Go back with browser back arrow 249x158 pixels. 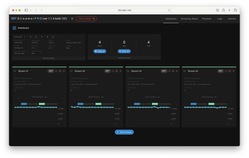tap(36, 10)
